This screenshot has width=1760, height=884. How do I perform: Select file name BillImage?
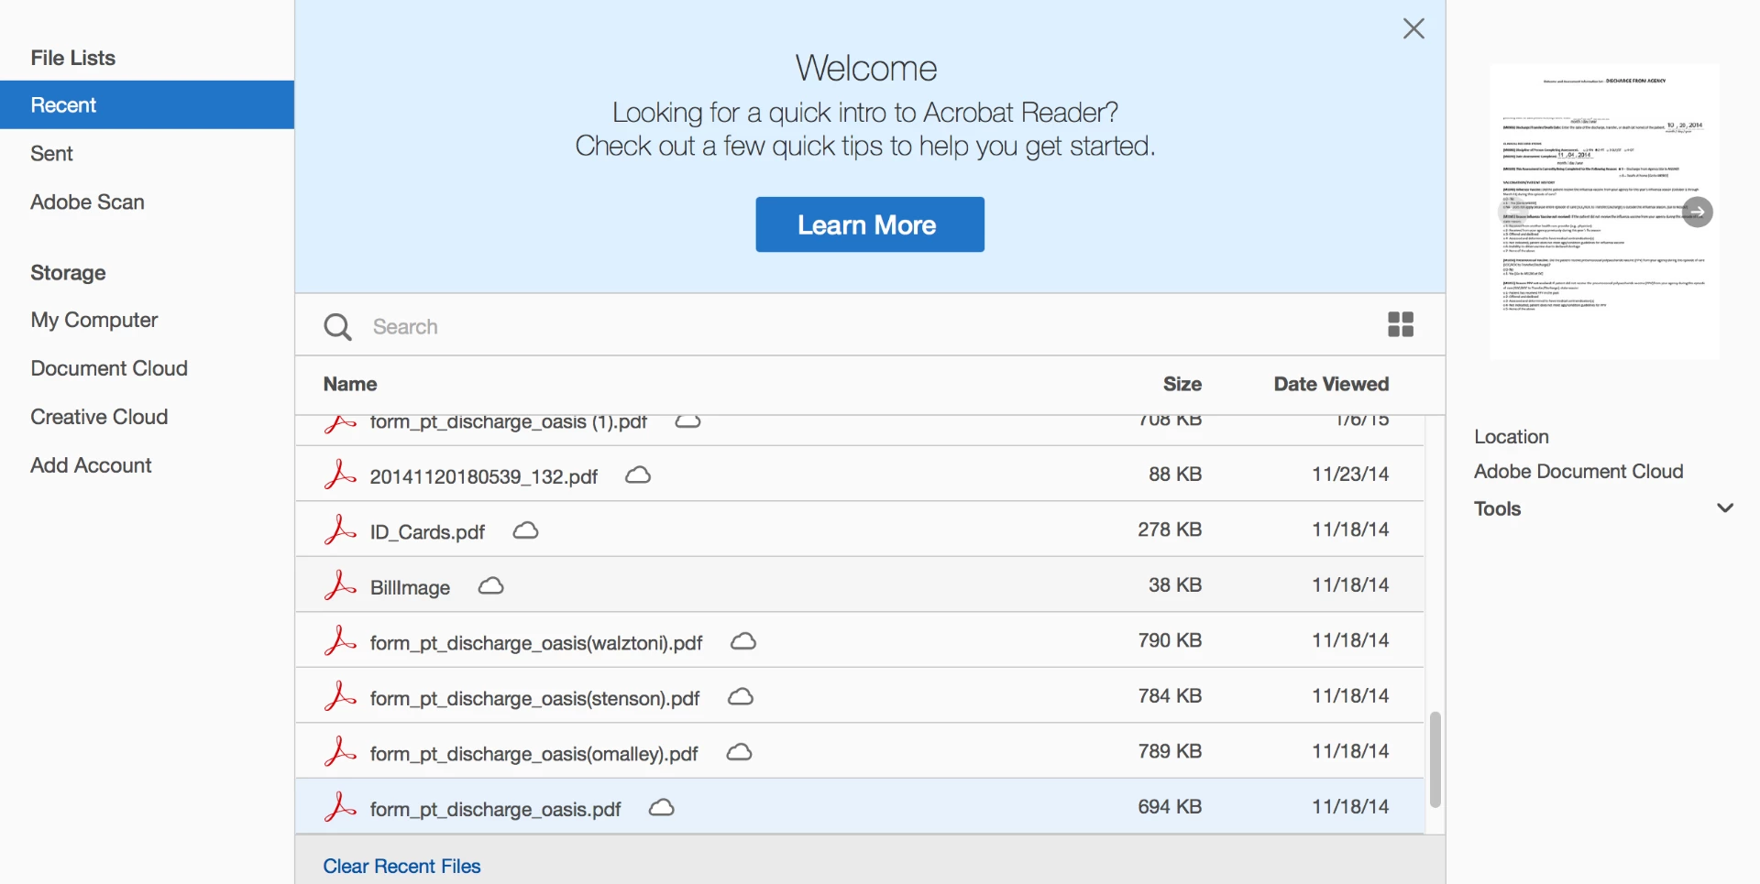click(410, 587)
